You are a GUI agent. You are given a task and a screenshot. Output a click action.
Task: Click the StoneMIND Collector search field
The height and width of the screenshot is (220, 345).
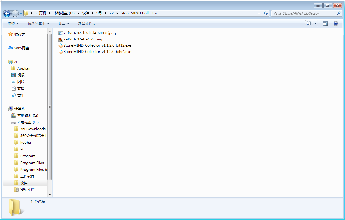click(304, 13)
